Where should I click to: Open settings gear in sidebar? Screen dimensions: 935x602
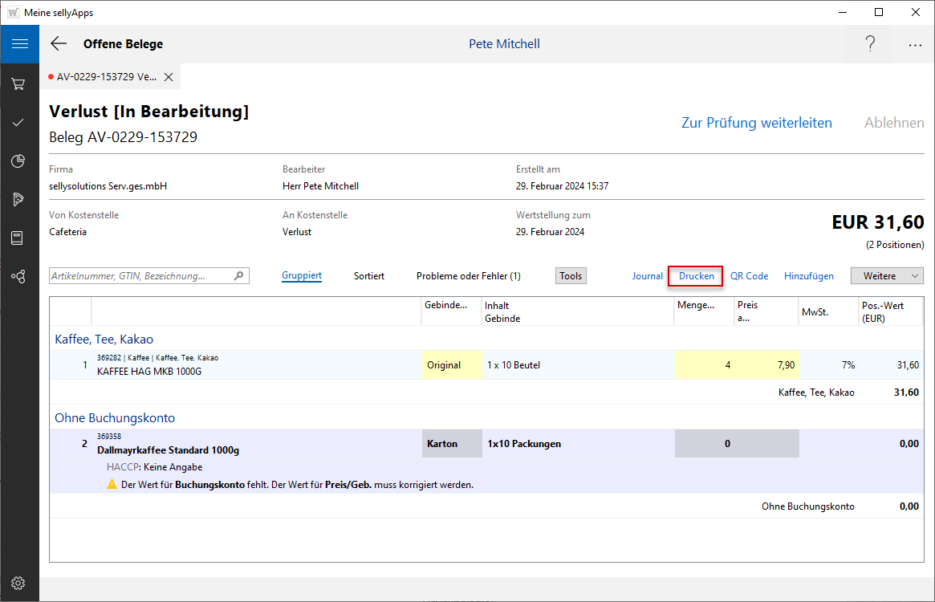18,583
